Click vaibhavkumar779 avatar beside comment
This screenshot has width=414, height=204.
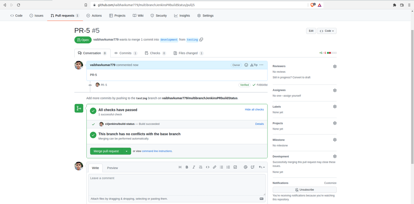point(79,65)
